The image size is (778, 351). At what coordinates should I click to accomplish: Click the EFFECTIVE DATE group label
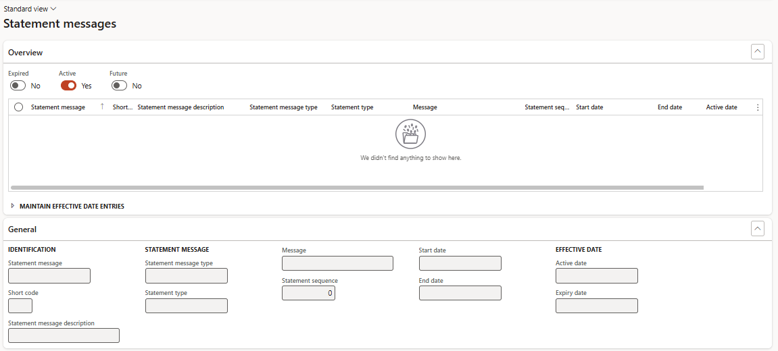pyautogui.click(x=579, y=249)
